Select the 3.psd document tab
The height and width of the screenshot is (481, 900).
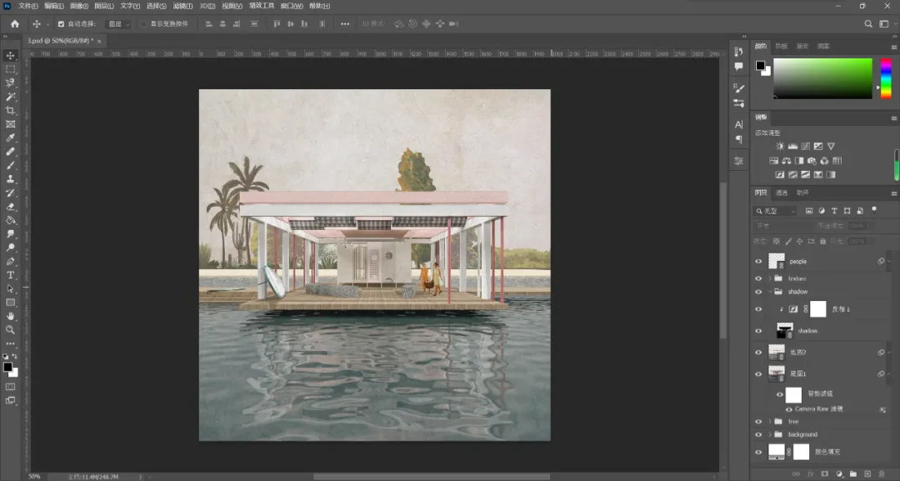click(x=60, y=41)
